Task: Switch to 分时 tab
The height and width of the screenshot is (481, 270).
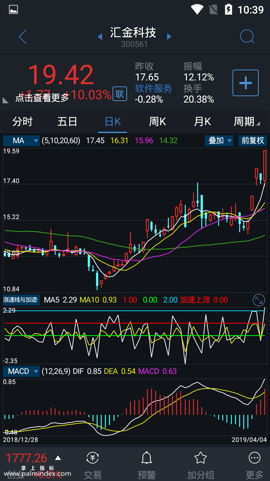Action: point(22,121)
